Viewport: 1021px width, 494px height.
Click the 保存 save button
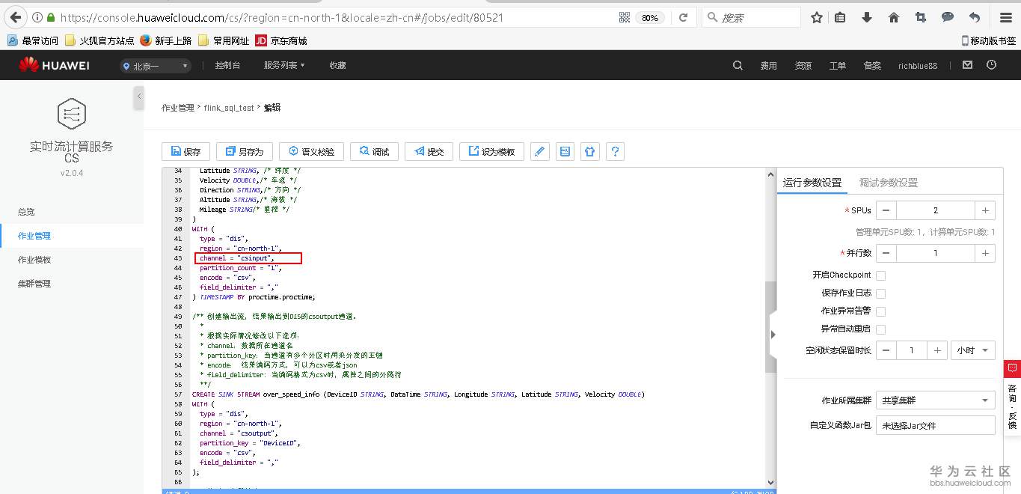[x=186, y=151]
